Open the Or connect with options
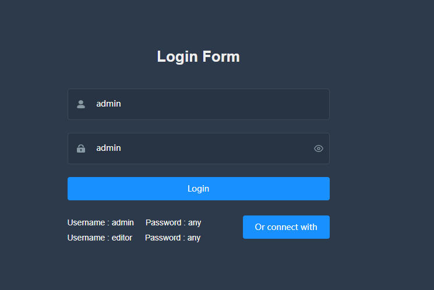Image resolution: width=434 pixels, height=290 pixels. 286,227
